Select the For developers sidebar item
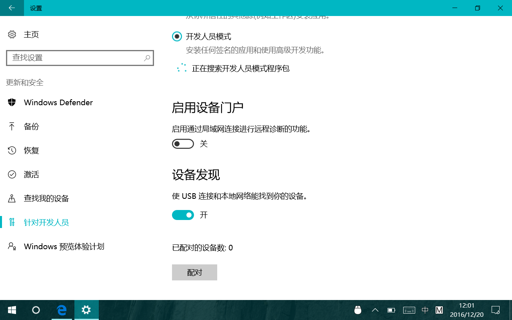This screenshot has width=512, height=320. coord(46,222)
